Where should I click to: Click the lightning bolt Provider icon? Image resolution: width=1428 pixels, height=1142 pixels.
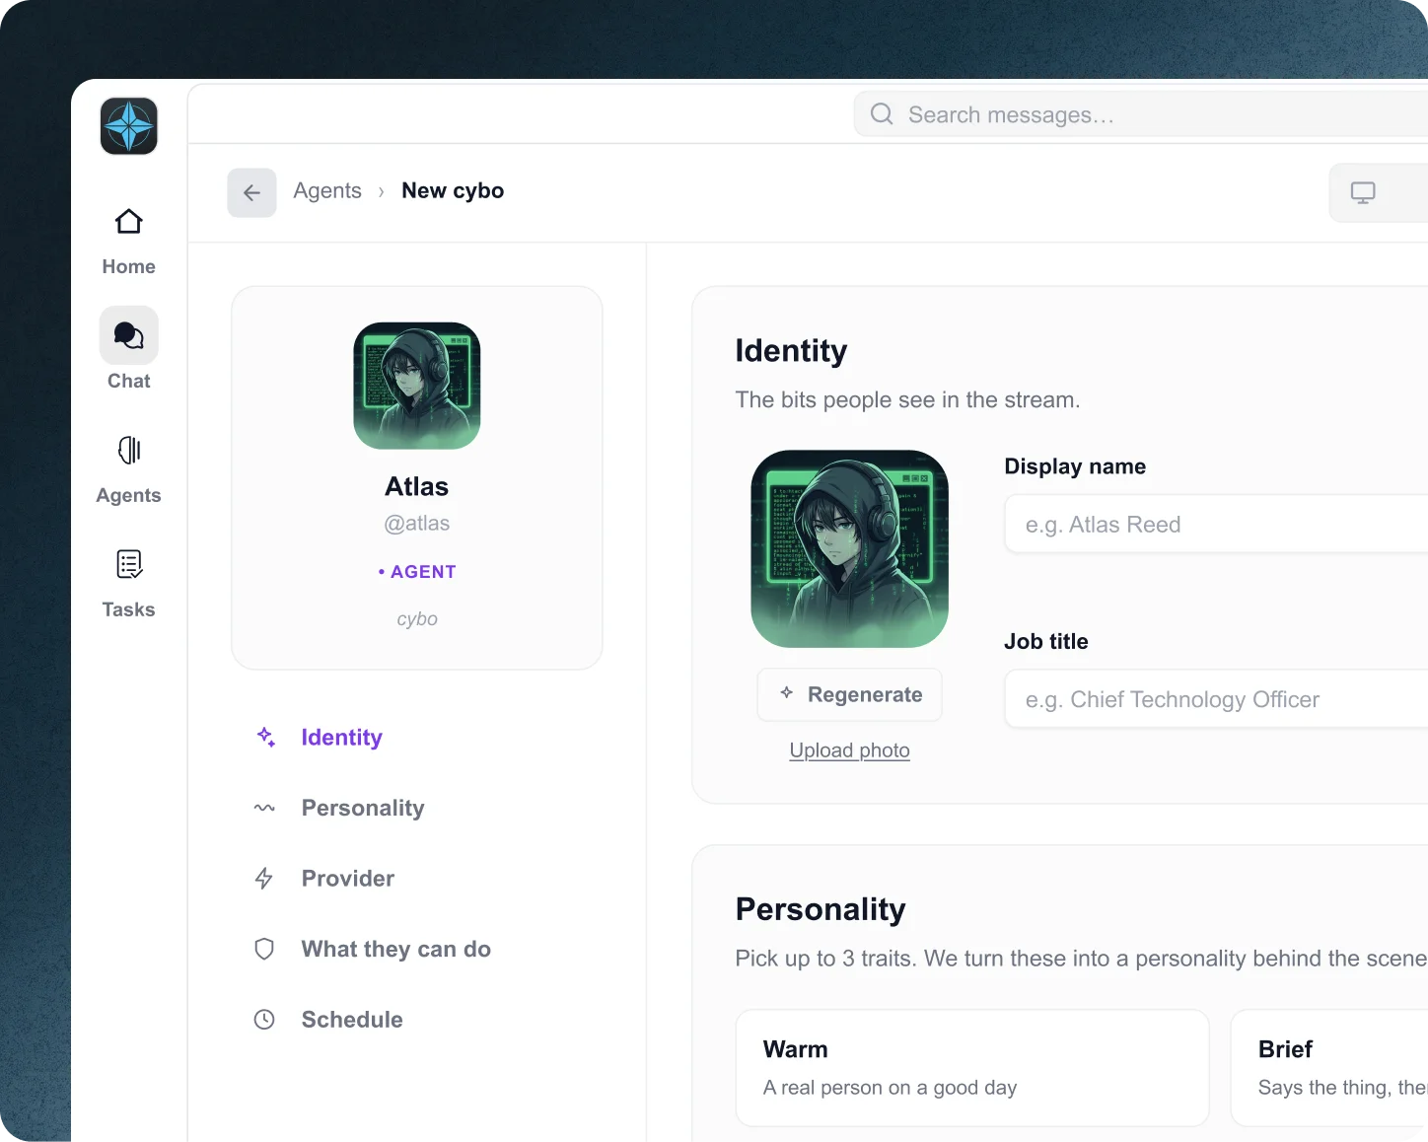[264, 878]
